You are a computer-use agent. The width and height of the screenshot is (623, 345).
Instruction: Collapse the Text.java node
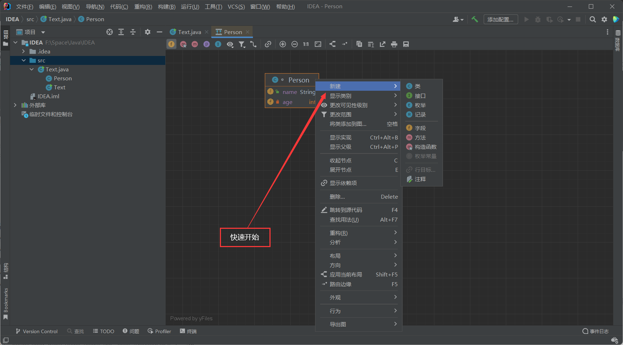[x=32, y=69]
